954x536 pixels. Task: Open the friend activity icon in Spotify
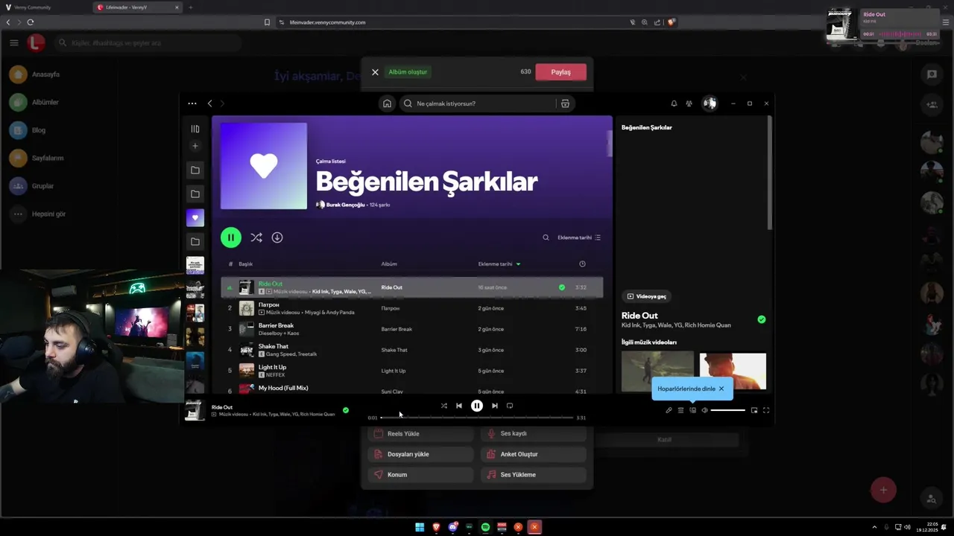pos(689,103)
